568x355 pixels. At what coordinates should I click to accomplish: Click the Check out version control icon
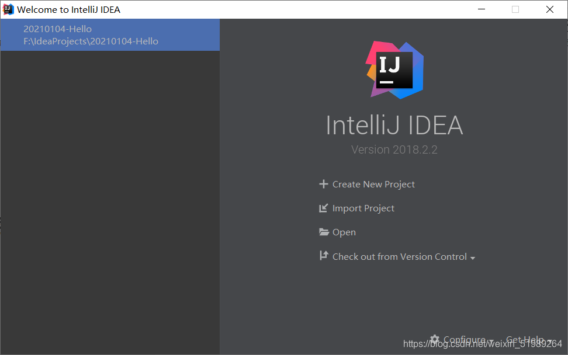[x=324, y=256]
